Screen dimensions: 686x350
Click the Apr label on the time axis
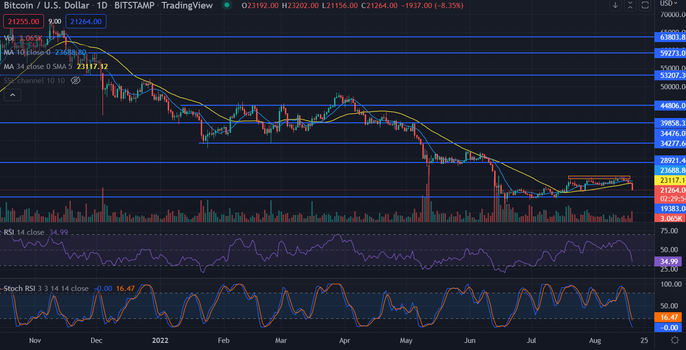pos(344,340)
